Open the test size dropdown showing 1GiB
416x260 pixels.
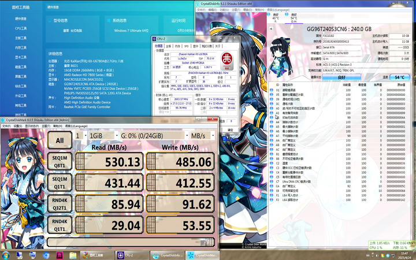[104, 136]
